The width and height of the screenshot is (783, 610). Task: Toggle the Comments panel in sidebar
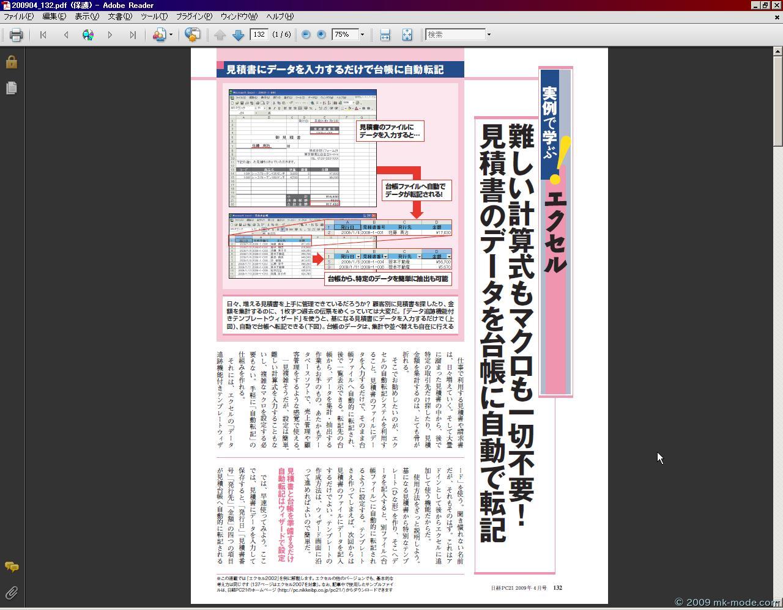point(11,567)
